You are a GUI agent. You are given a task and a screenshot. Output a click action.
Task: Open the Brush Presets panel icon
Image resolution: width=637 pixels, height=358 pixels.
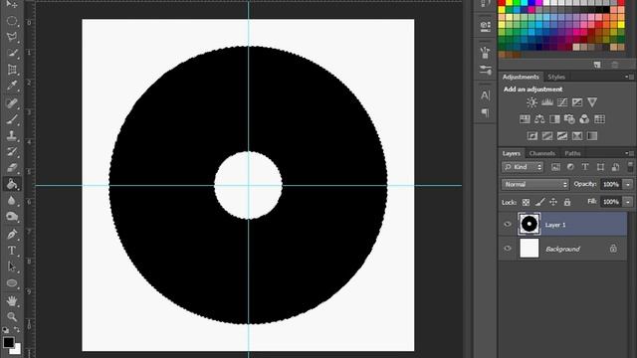click(x=485, y=70)
